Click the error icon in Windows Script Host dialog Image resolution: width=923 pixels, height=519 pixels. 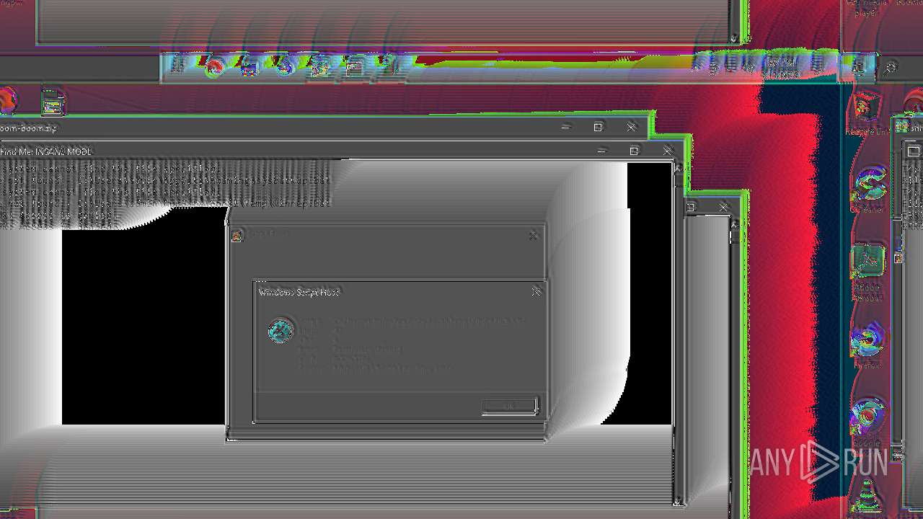(281, 331)
